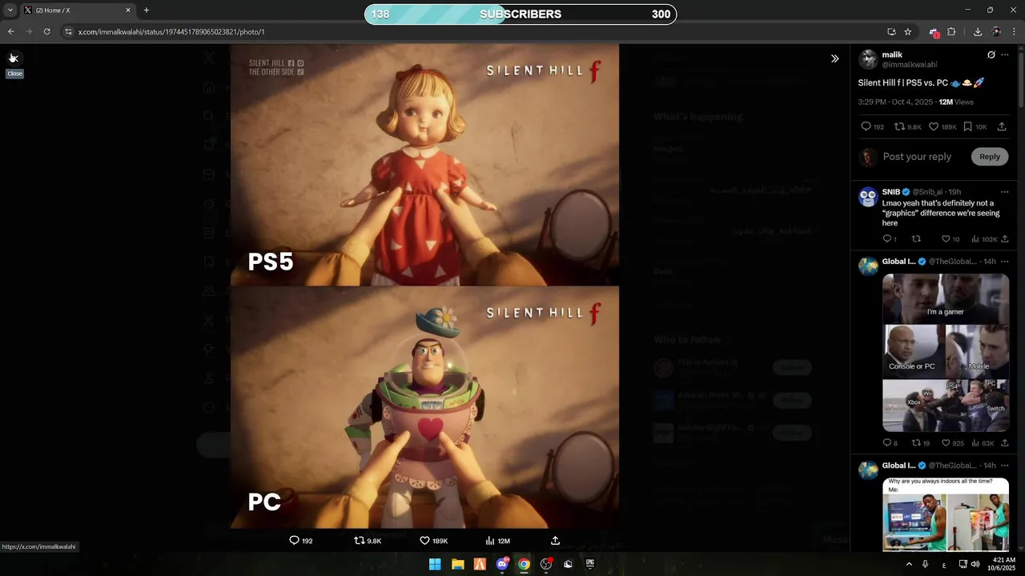Repost SNIB's comment
Viewport: 1025px width, 576px height.
916,239
